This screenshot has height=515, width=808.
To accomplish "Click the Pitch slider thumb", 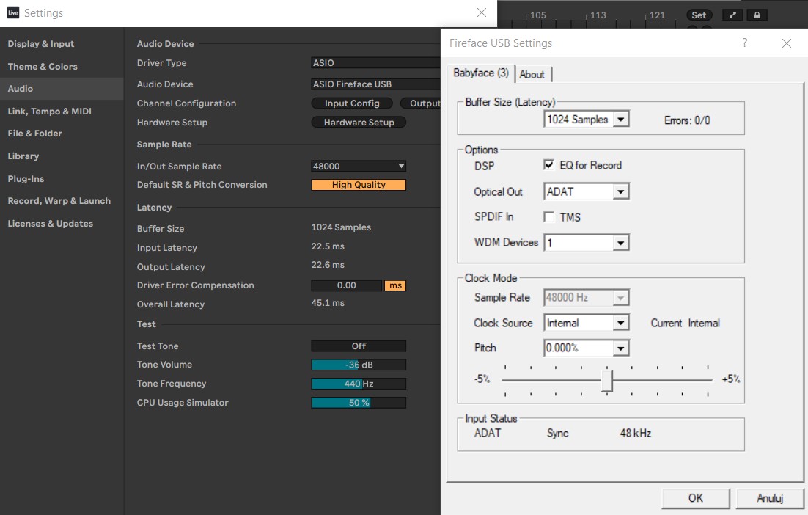I will coord(607,381).
